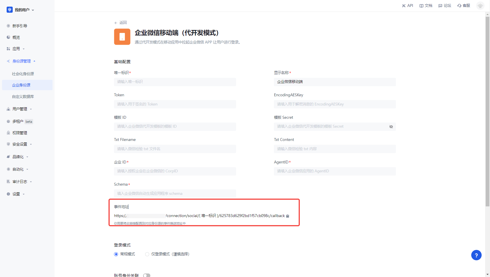The width and height of the screenshot is (490, 277).
Task: Expand the 用户管理 sidebar menu
Action: tap(20, 109)
